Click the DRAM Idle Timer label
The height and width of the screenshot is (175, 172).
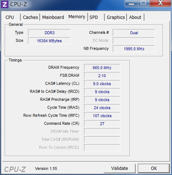point(65,131)
